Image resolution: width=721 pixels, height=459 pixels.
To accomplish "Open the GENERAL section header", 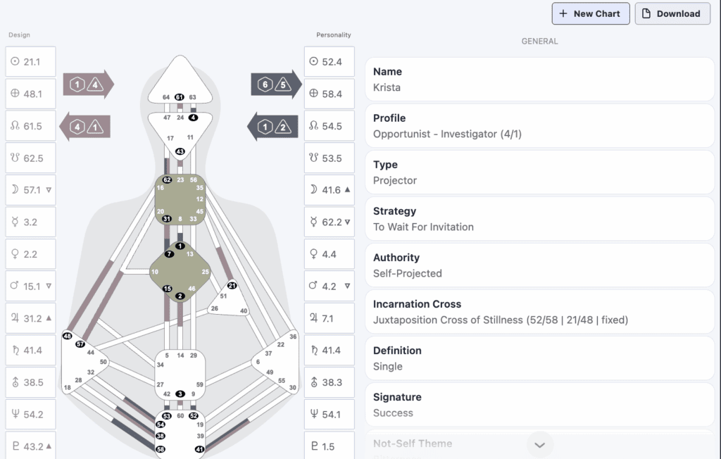I will 539,42.
